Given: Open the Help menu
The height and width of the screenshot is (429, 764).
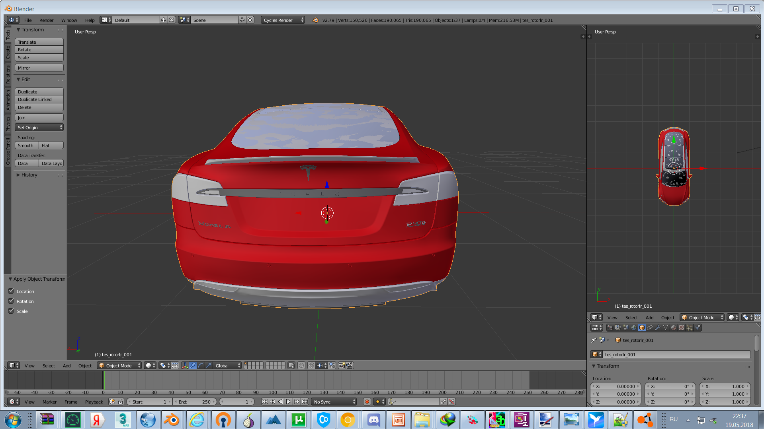Looking at the screenshot, I should (90, 20).
